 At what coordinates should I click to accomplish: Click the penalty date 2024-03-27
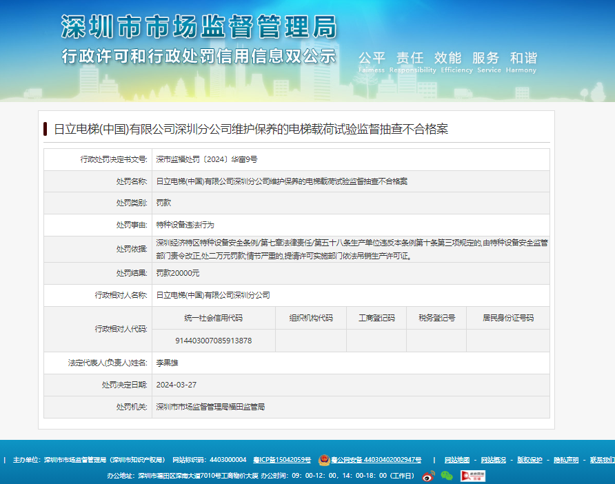click(x=176, y=385)
